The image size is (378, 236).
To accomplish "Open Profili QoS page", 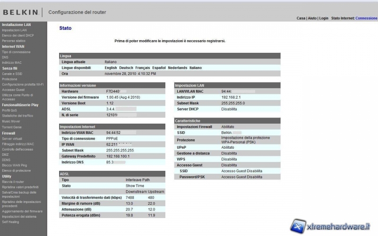I will coord(9,110).
